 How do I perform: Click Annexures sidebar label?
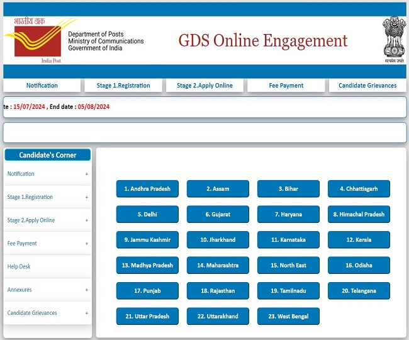[x=20, y=290]
